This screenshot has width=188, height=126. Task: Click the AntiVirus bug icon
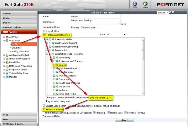[7, 37]
